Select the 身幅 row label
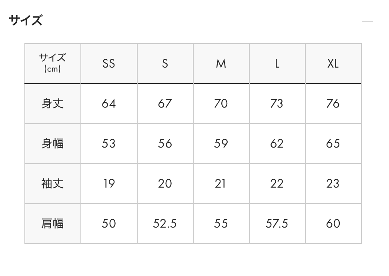The image size is (389, 276). [52, 144]
